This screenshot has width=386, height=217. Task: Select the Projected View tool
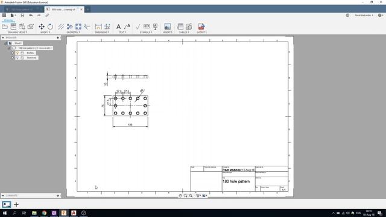click(x=13, y=27)
